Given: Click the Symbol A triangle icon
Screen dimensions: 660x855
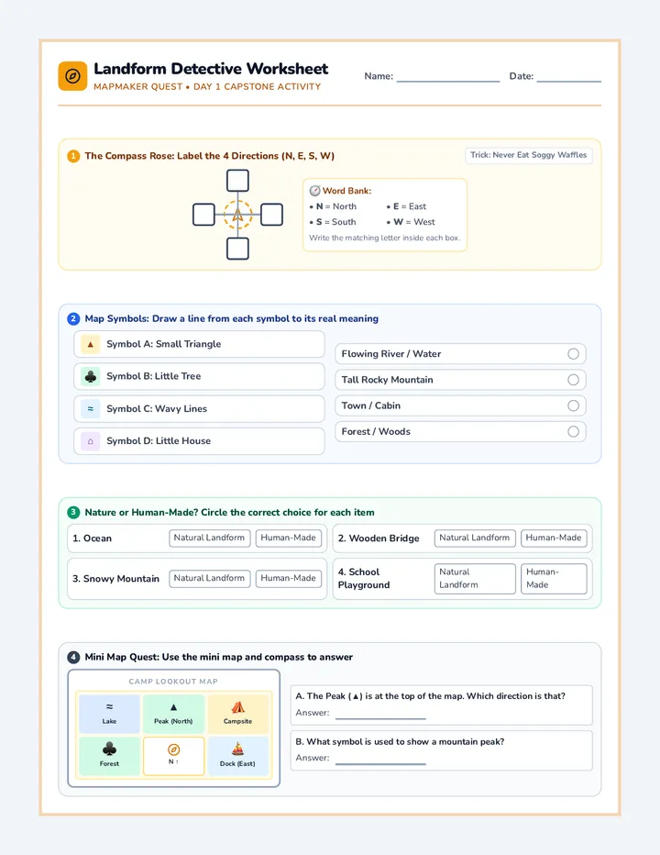Looking at the screenshot, I should click(91, 345).
